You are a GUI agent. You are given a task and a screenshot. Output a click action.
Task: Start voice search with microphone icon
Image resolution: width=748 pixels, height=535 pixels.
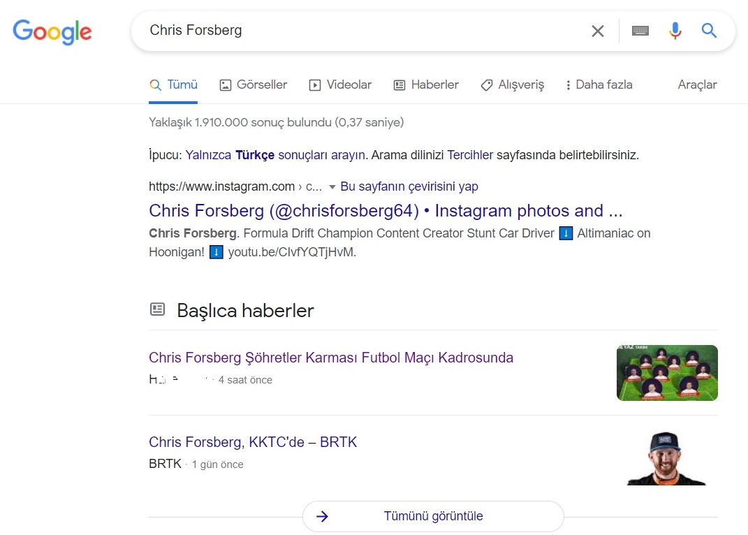tap(675, 31)
